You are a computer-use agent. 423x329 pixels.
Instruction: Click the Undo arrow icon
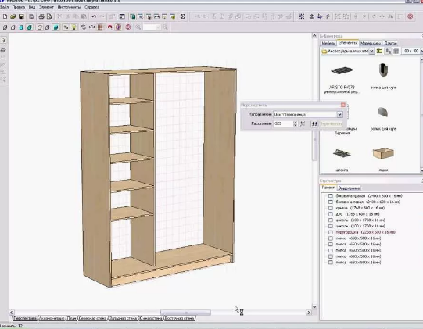pyautogui.click(x=94, y=16)
